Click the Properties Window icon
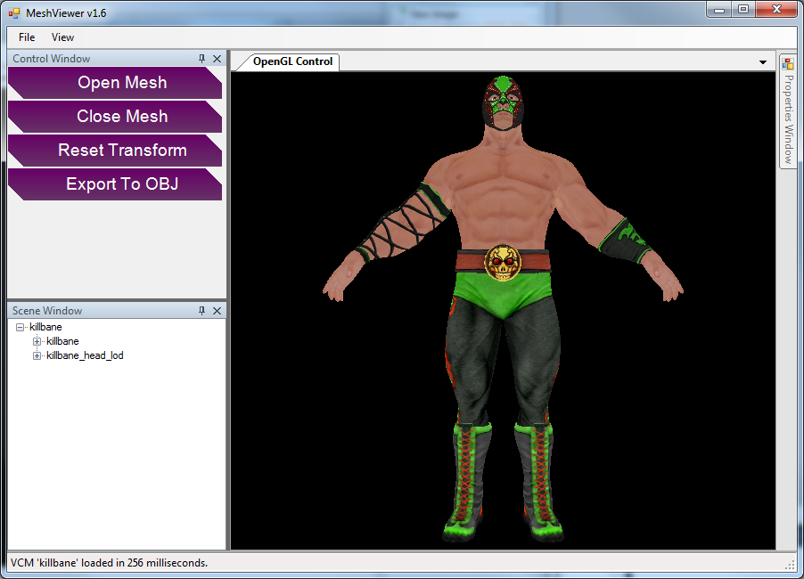Image resolution: width=804 pixels, height=579 pixels. (788, 64)
